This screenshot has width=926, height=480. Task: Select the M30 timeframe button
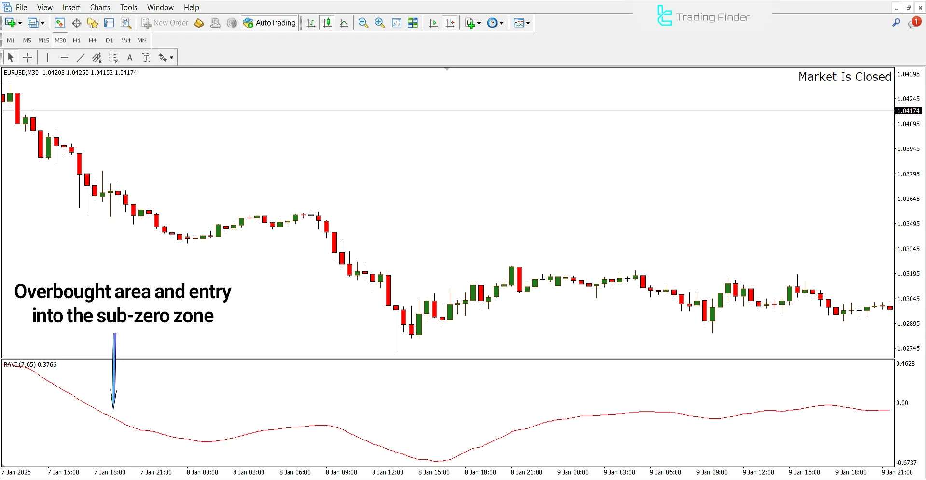[60, 40]
